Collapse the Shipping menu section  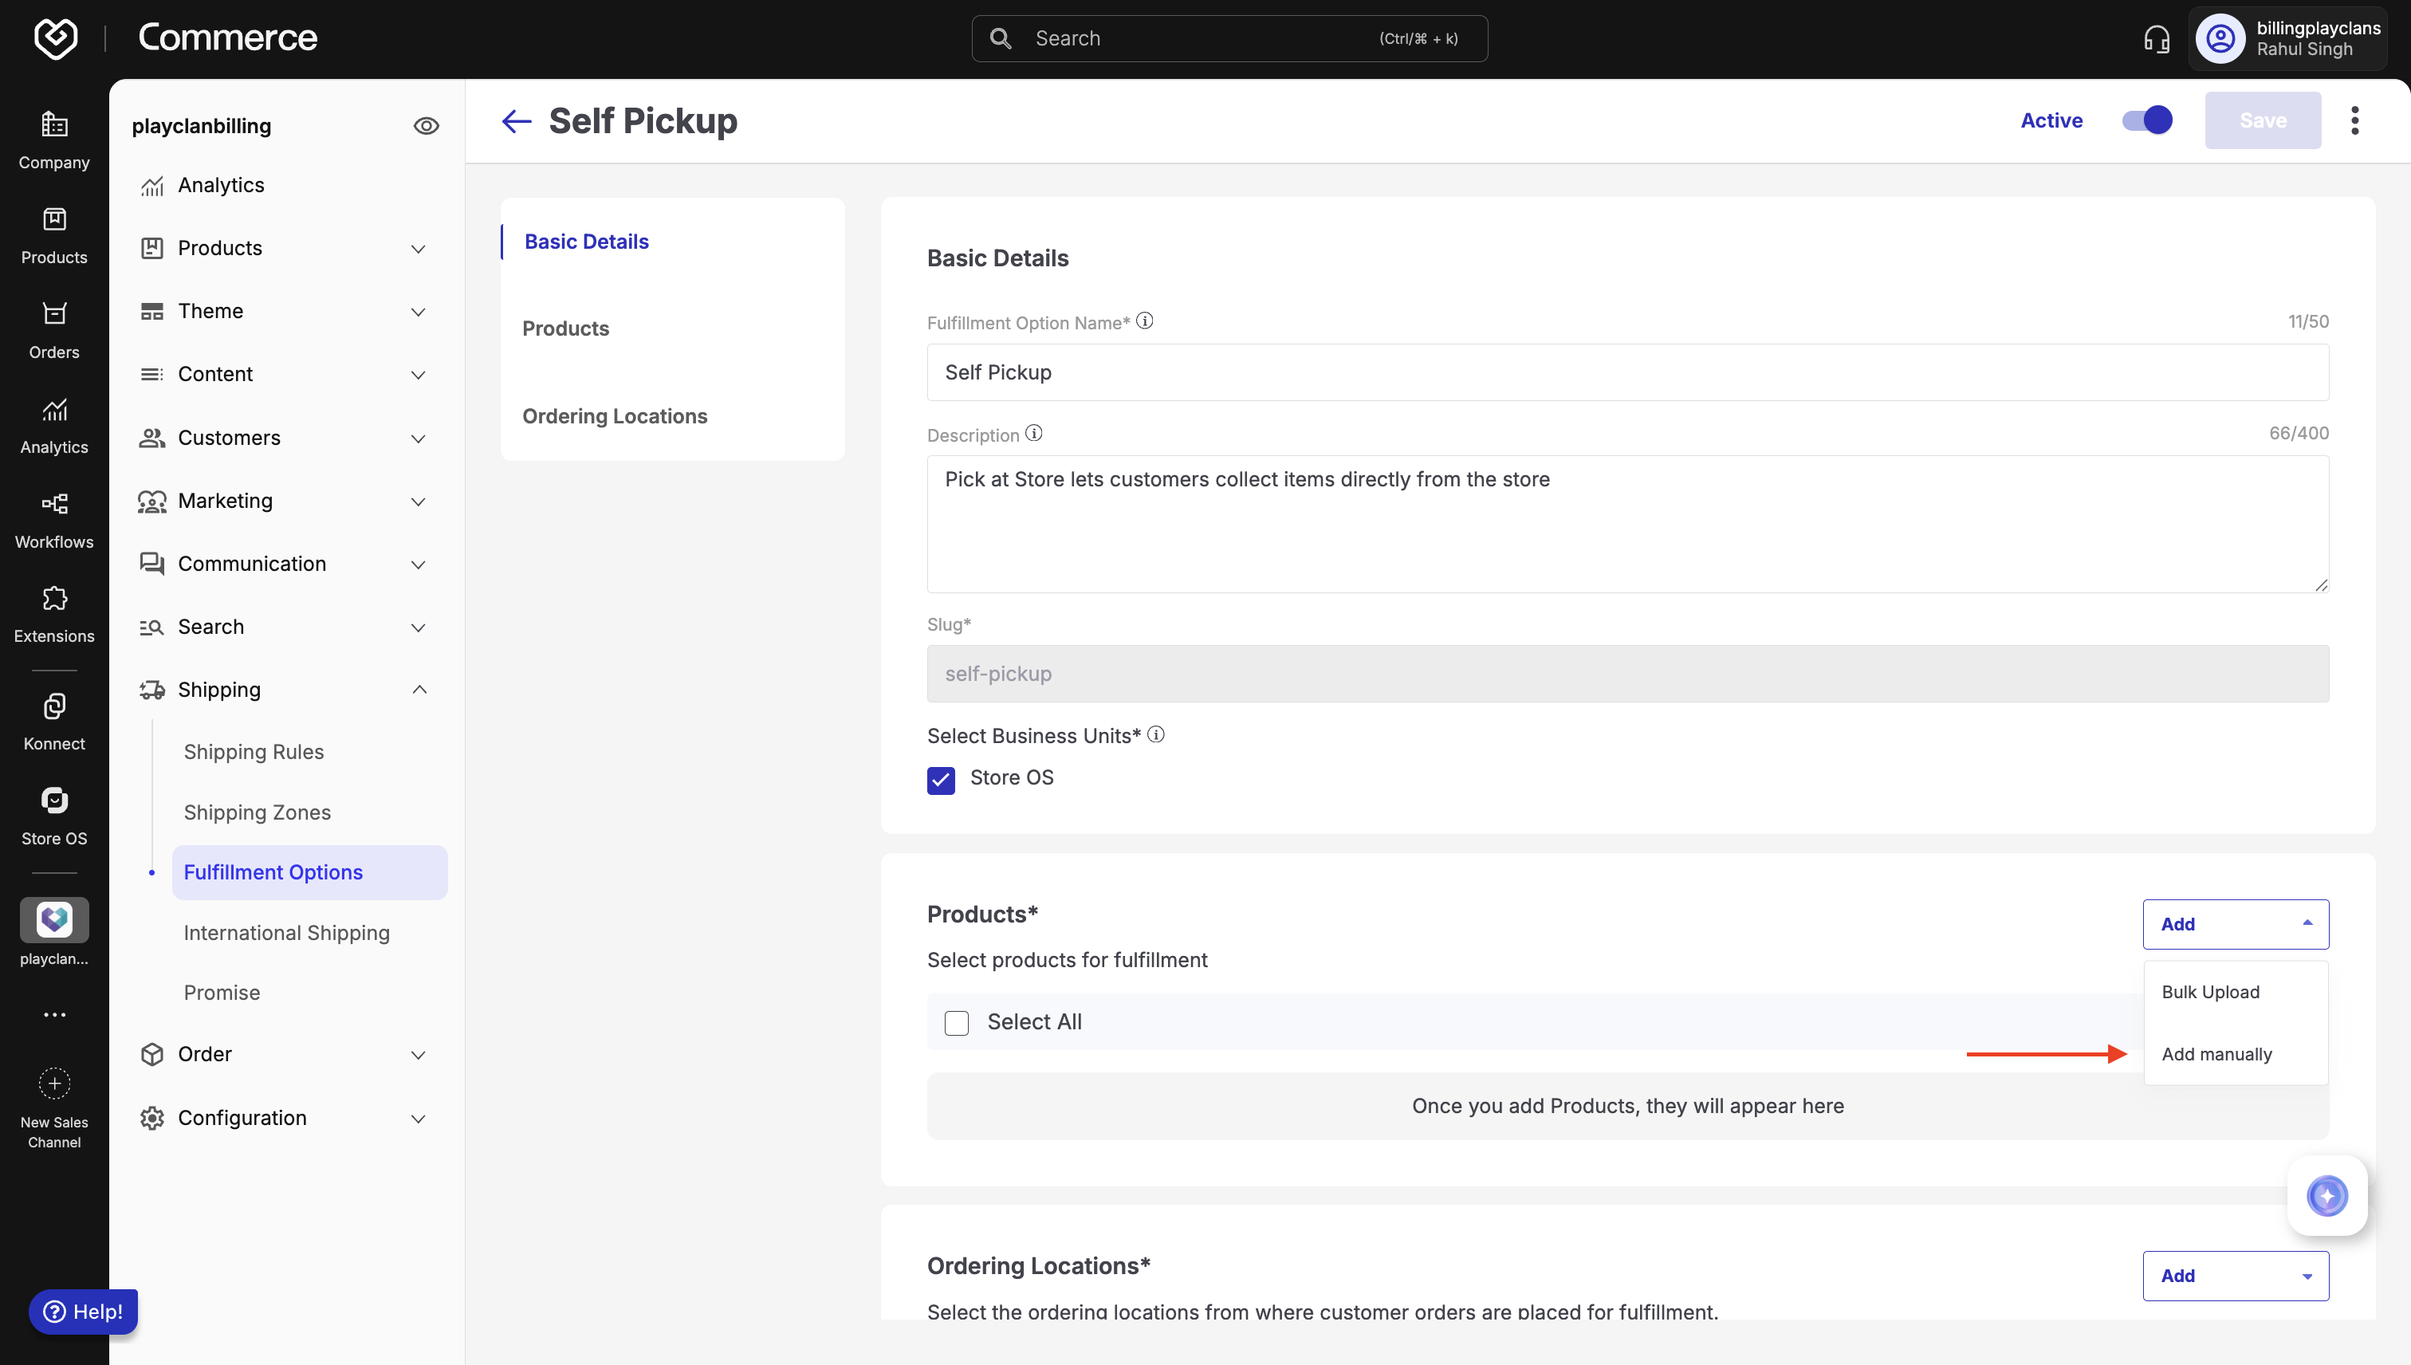(419, 690)
